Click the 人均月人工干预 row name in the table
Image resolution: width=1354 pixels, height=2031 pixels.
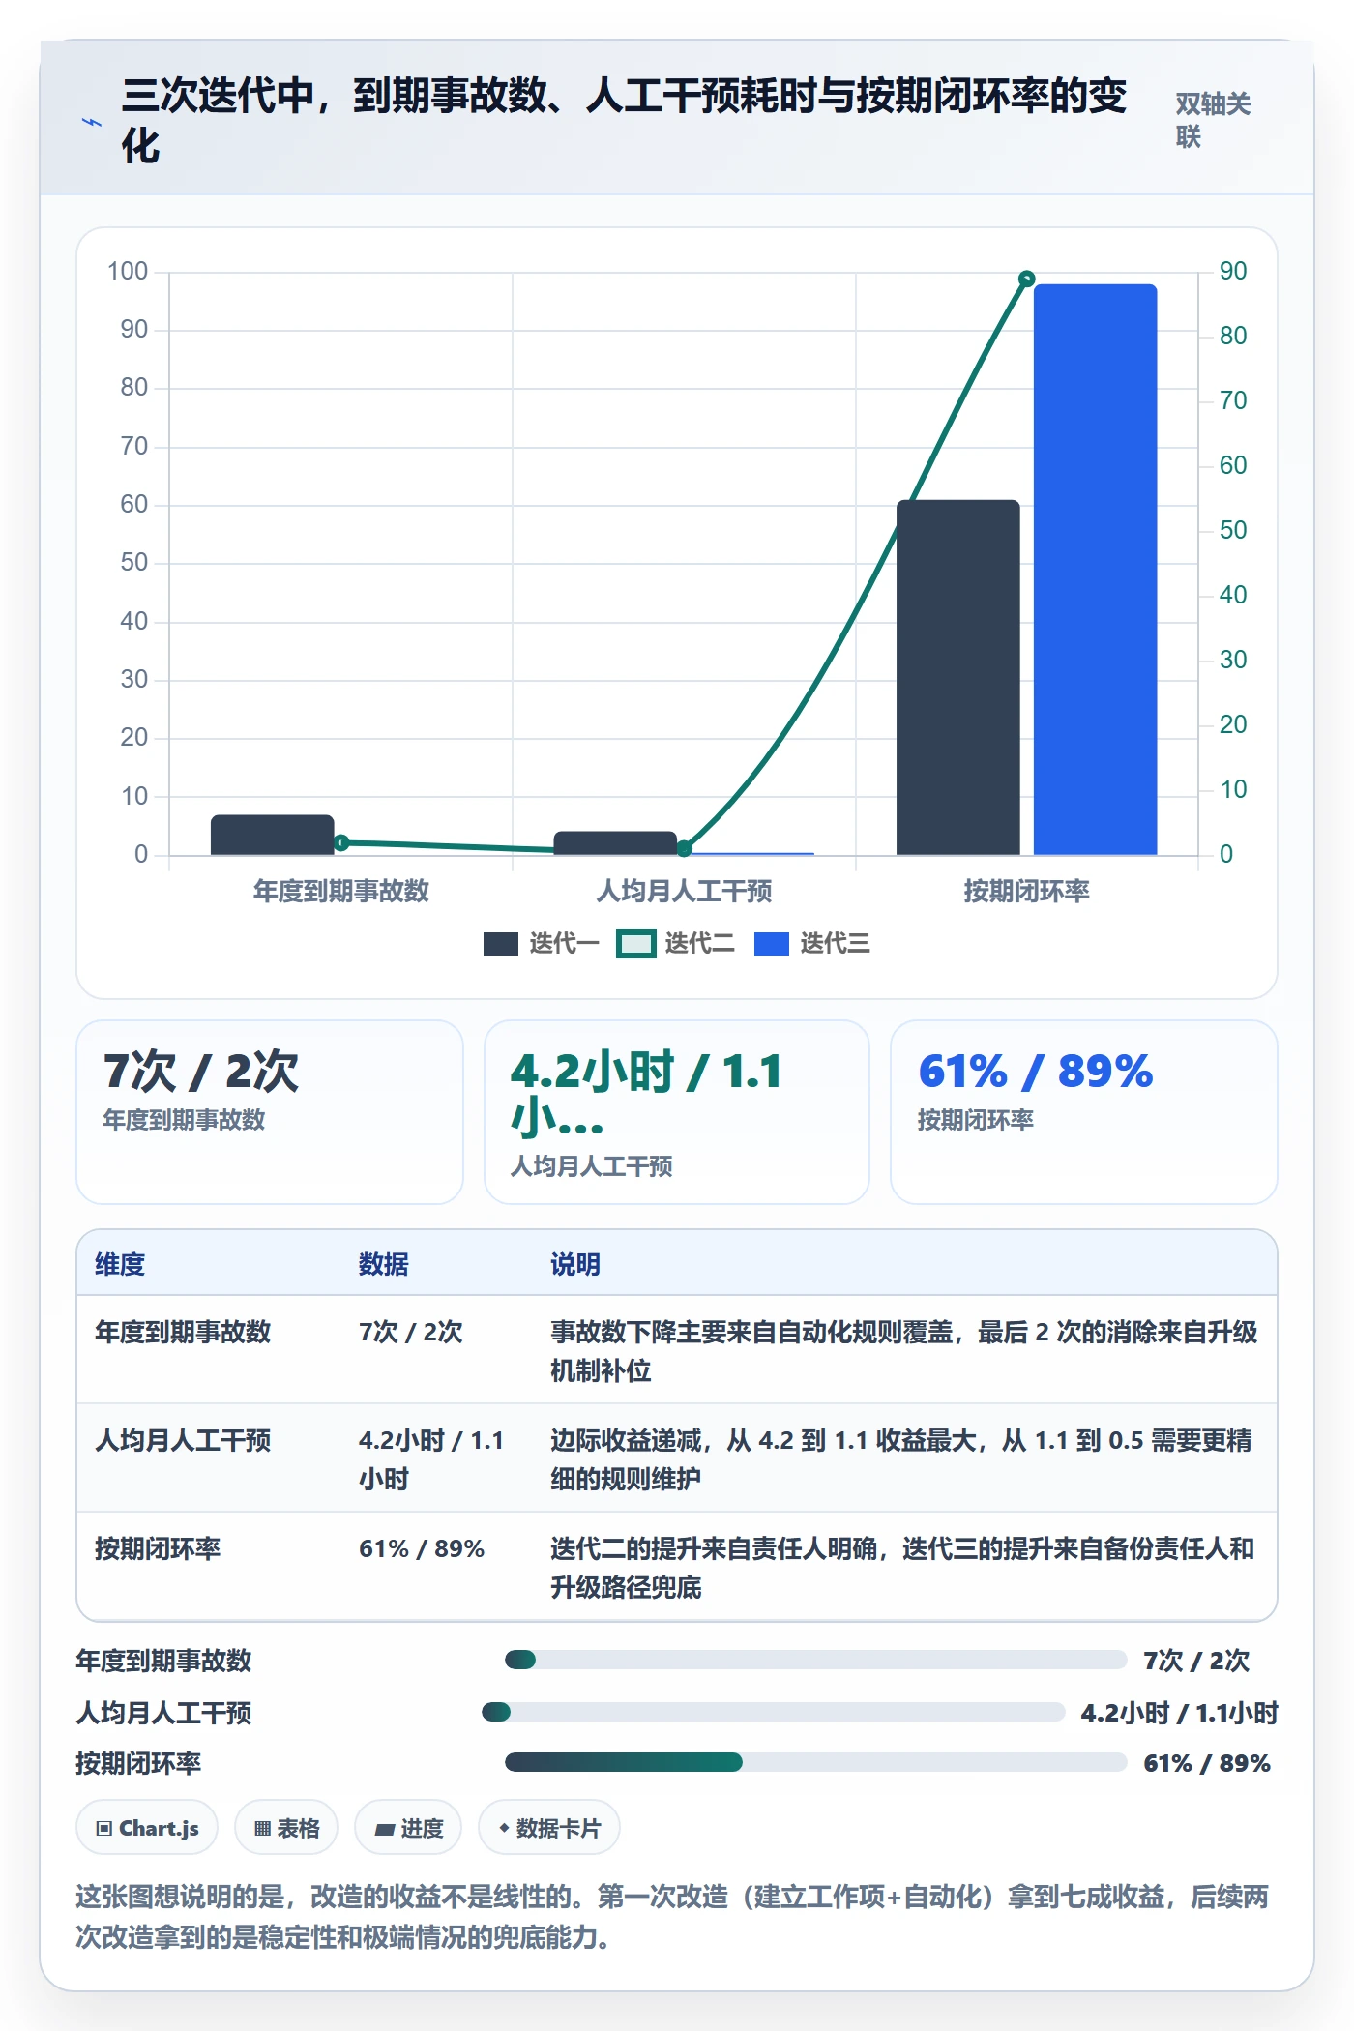click(x=183, y=1440)
